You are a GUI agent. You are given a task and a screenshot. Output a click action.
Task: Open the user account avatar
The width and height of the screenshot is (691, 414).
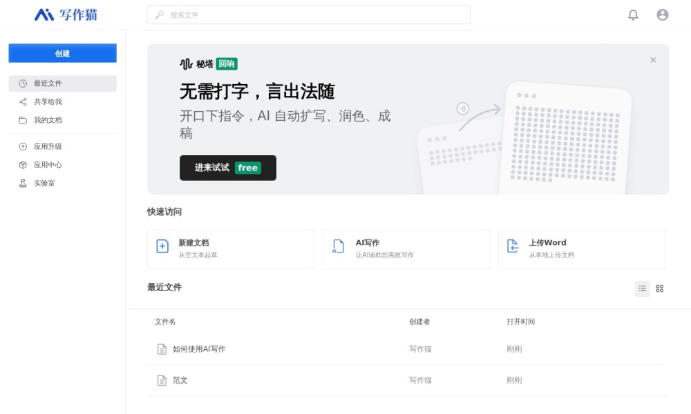(663, 14)
